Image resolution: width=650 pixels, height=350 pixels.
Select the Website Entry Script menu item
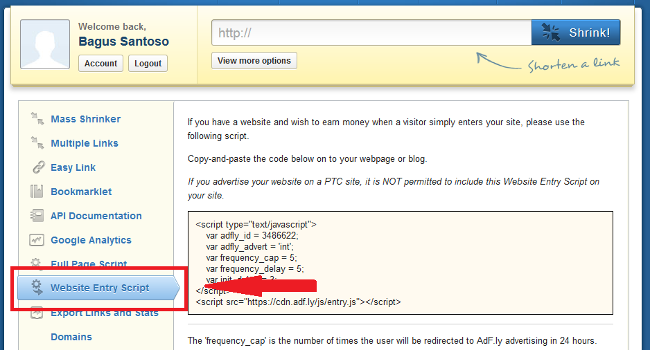pos(98,288)
